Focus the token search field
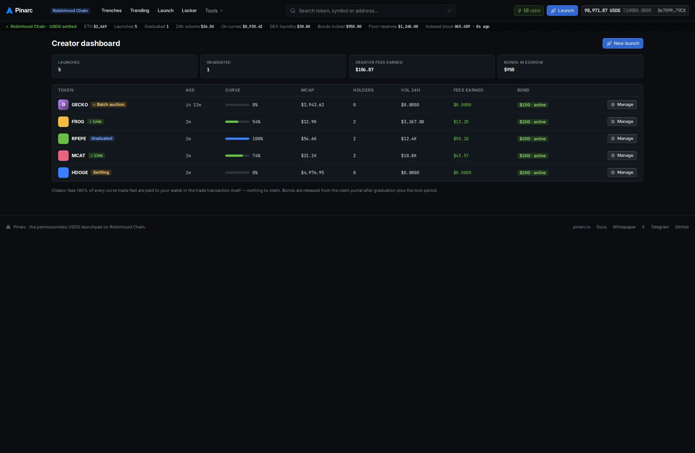 click(x=371, y=11)
